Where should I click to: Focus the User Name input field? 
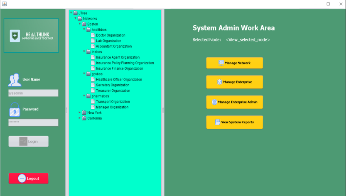pos(33,93)
